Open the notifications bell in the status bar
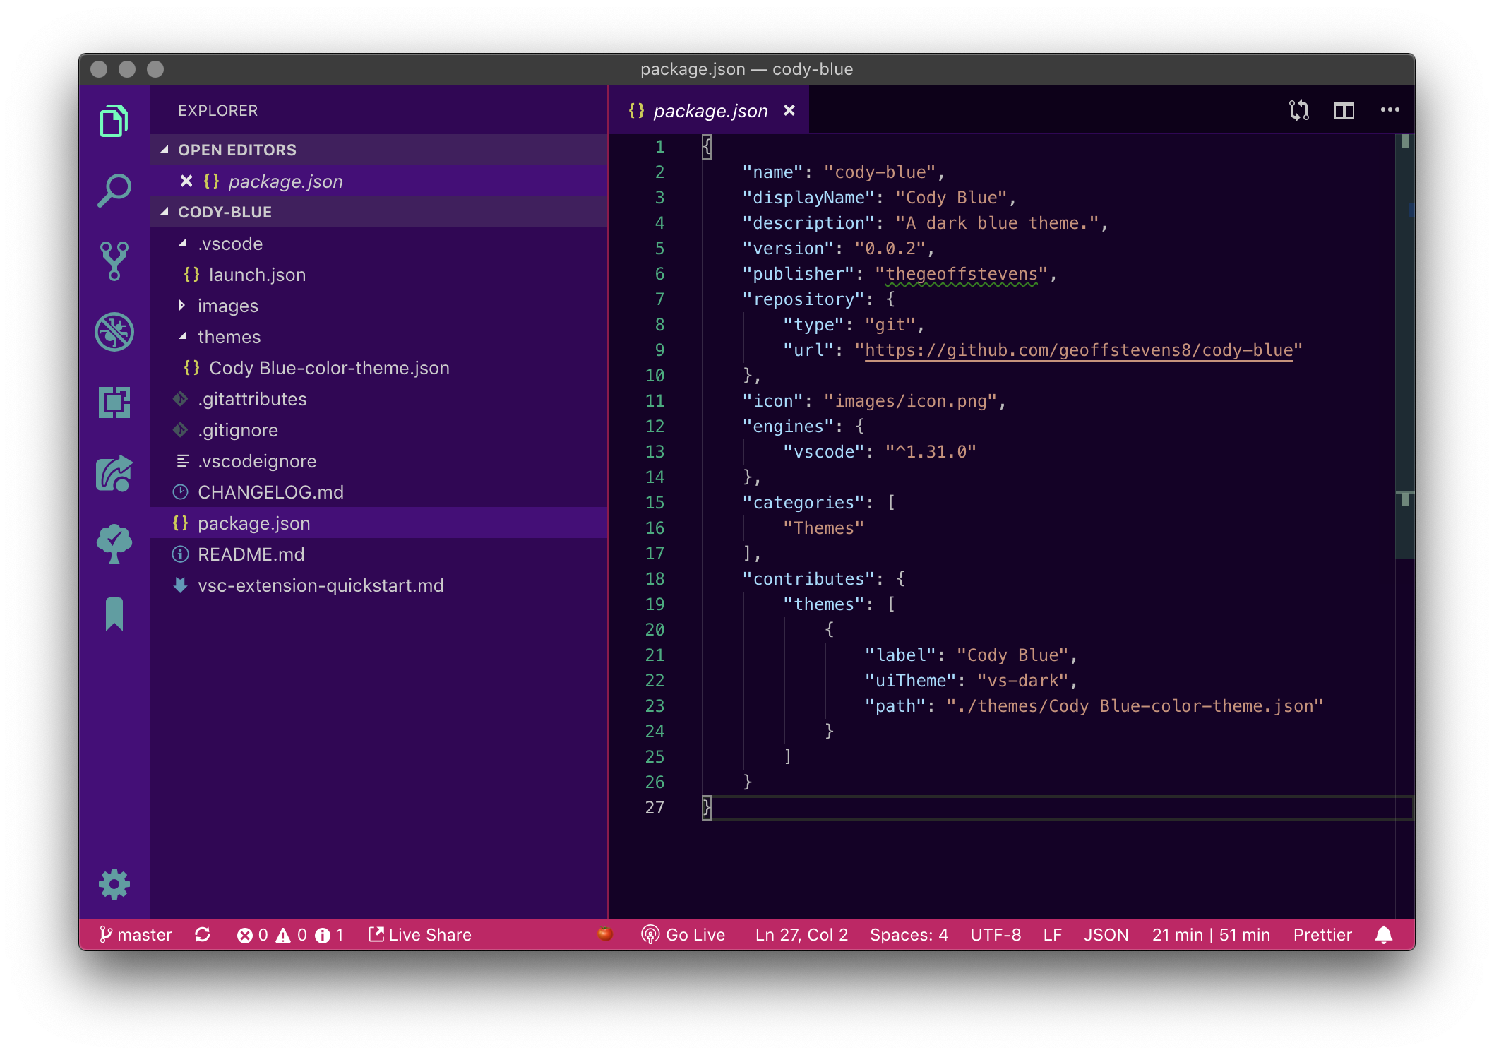The width and height of the screenshot is (1494, 1055). tap(1385, 934)
